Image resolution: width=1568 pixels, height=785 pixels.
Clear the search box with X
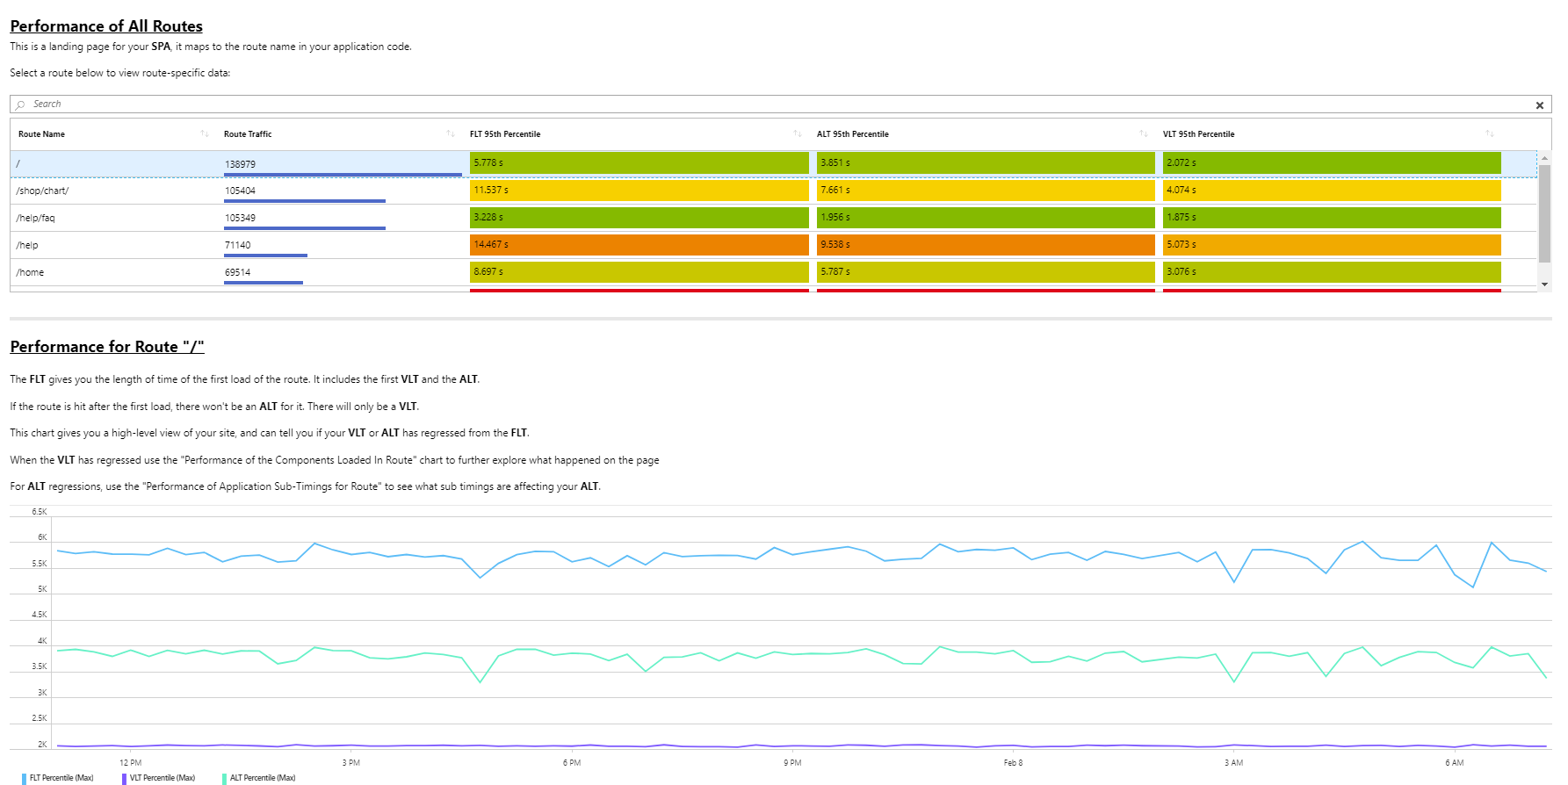pos(1539,105)
